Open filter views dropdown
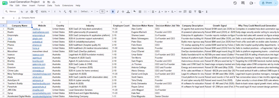Image resolution: width=279 pixels, height=98 pixels. point(201,12)
